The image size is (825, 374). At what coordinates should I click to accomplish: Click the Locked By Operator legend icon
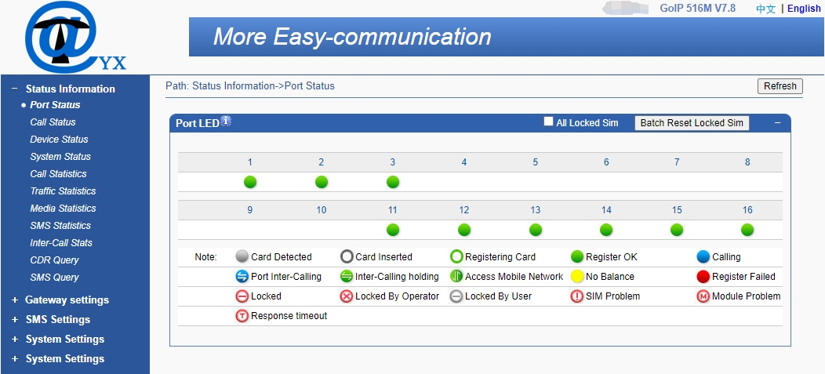pos(347,296)
